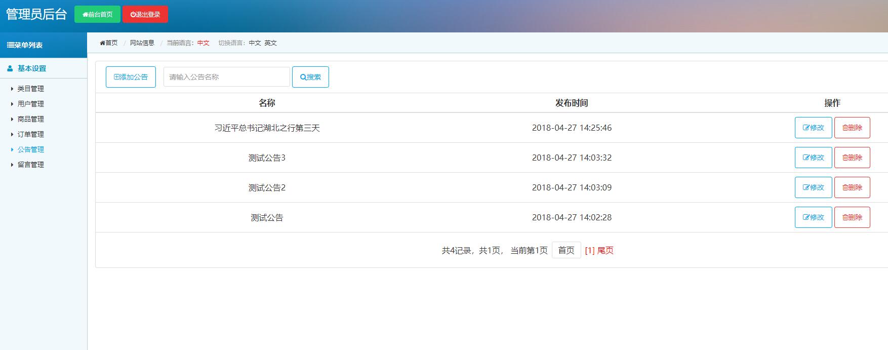This screenshot has width=888, height=350.
Task: Click the red 中文 current language text
Action: (x=203, y=43)
